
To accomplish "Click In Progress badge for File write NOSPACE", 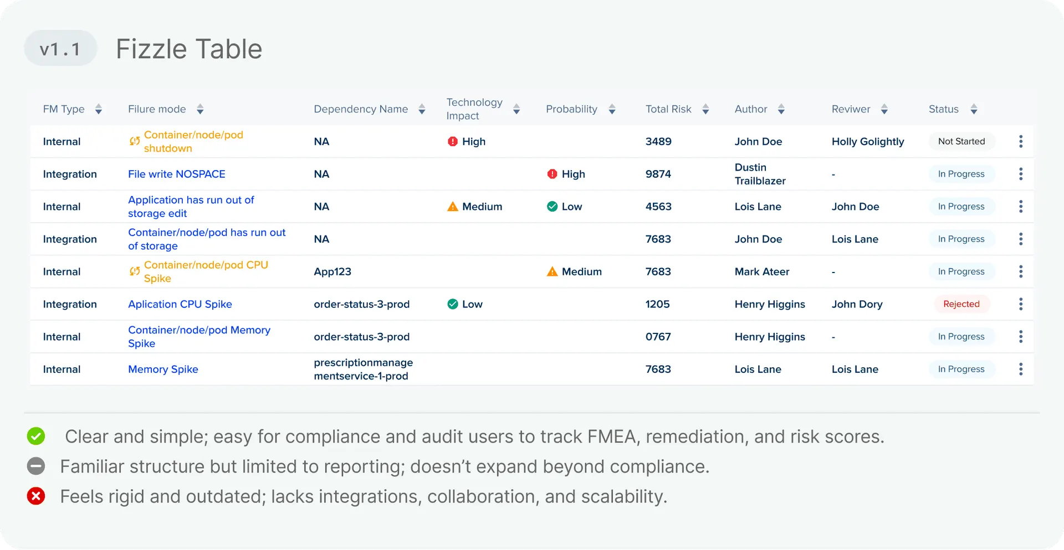I will coord(961,174).
